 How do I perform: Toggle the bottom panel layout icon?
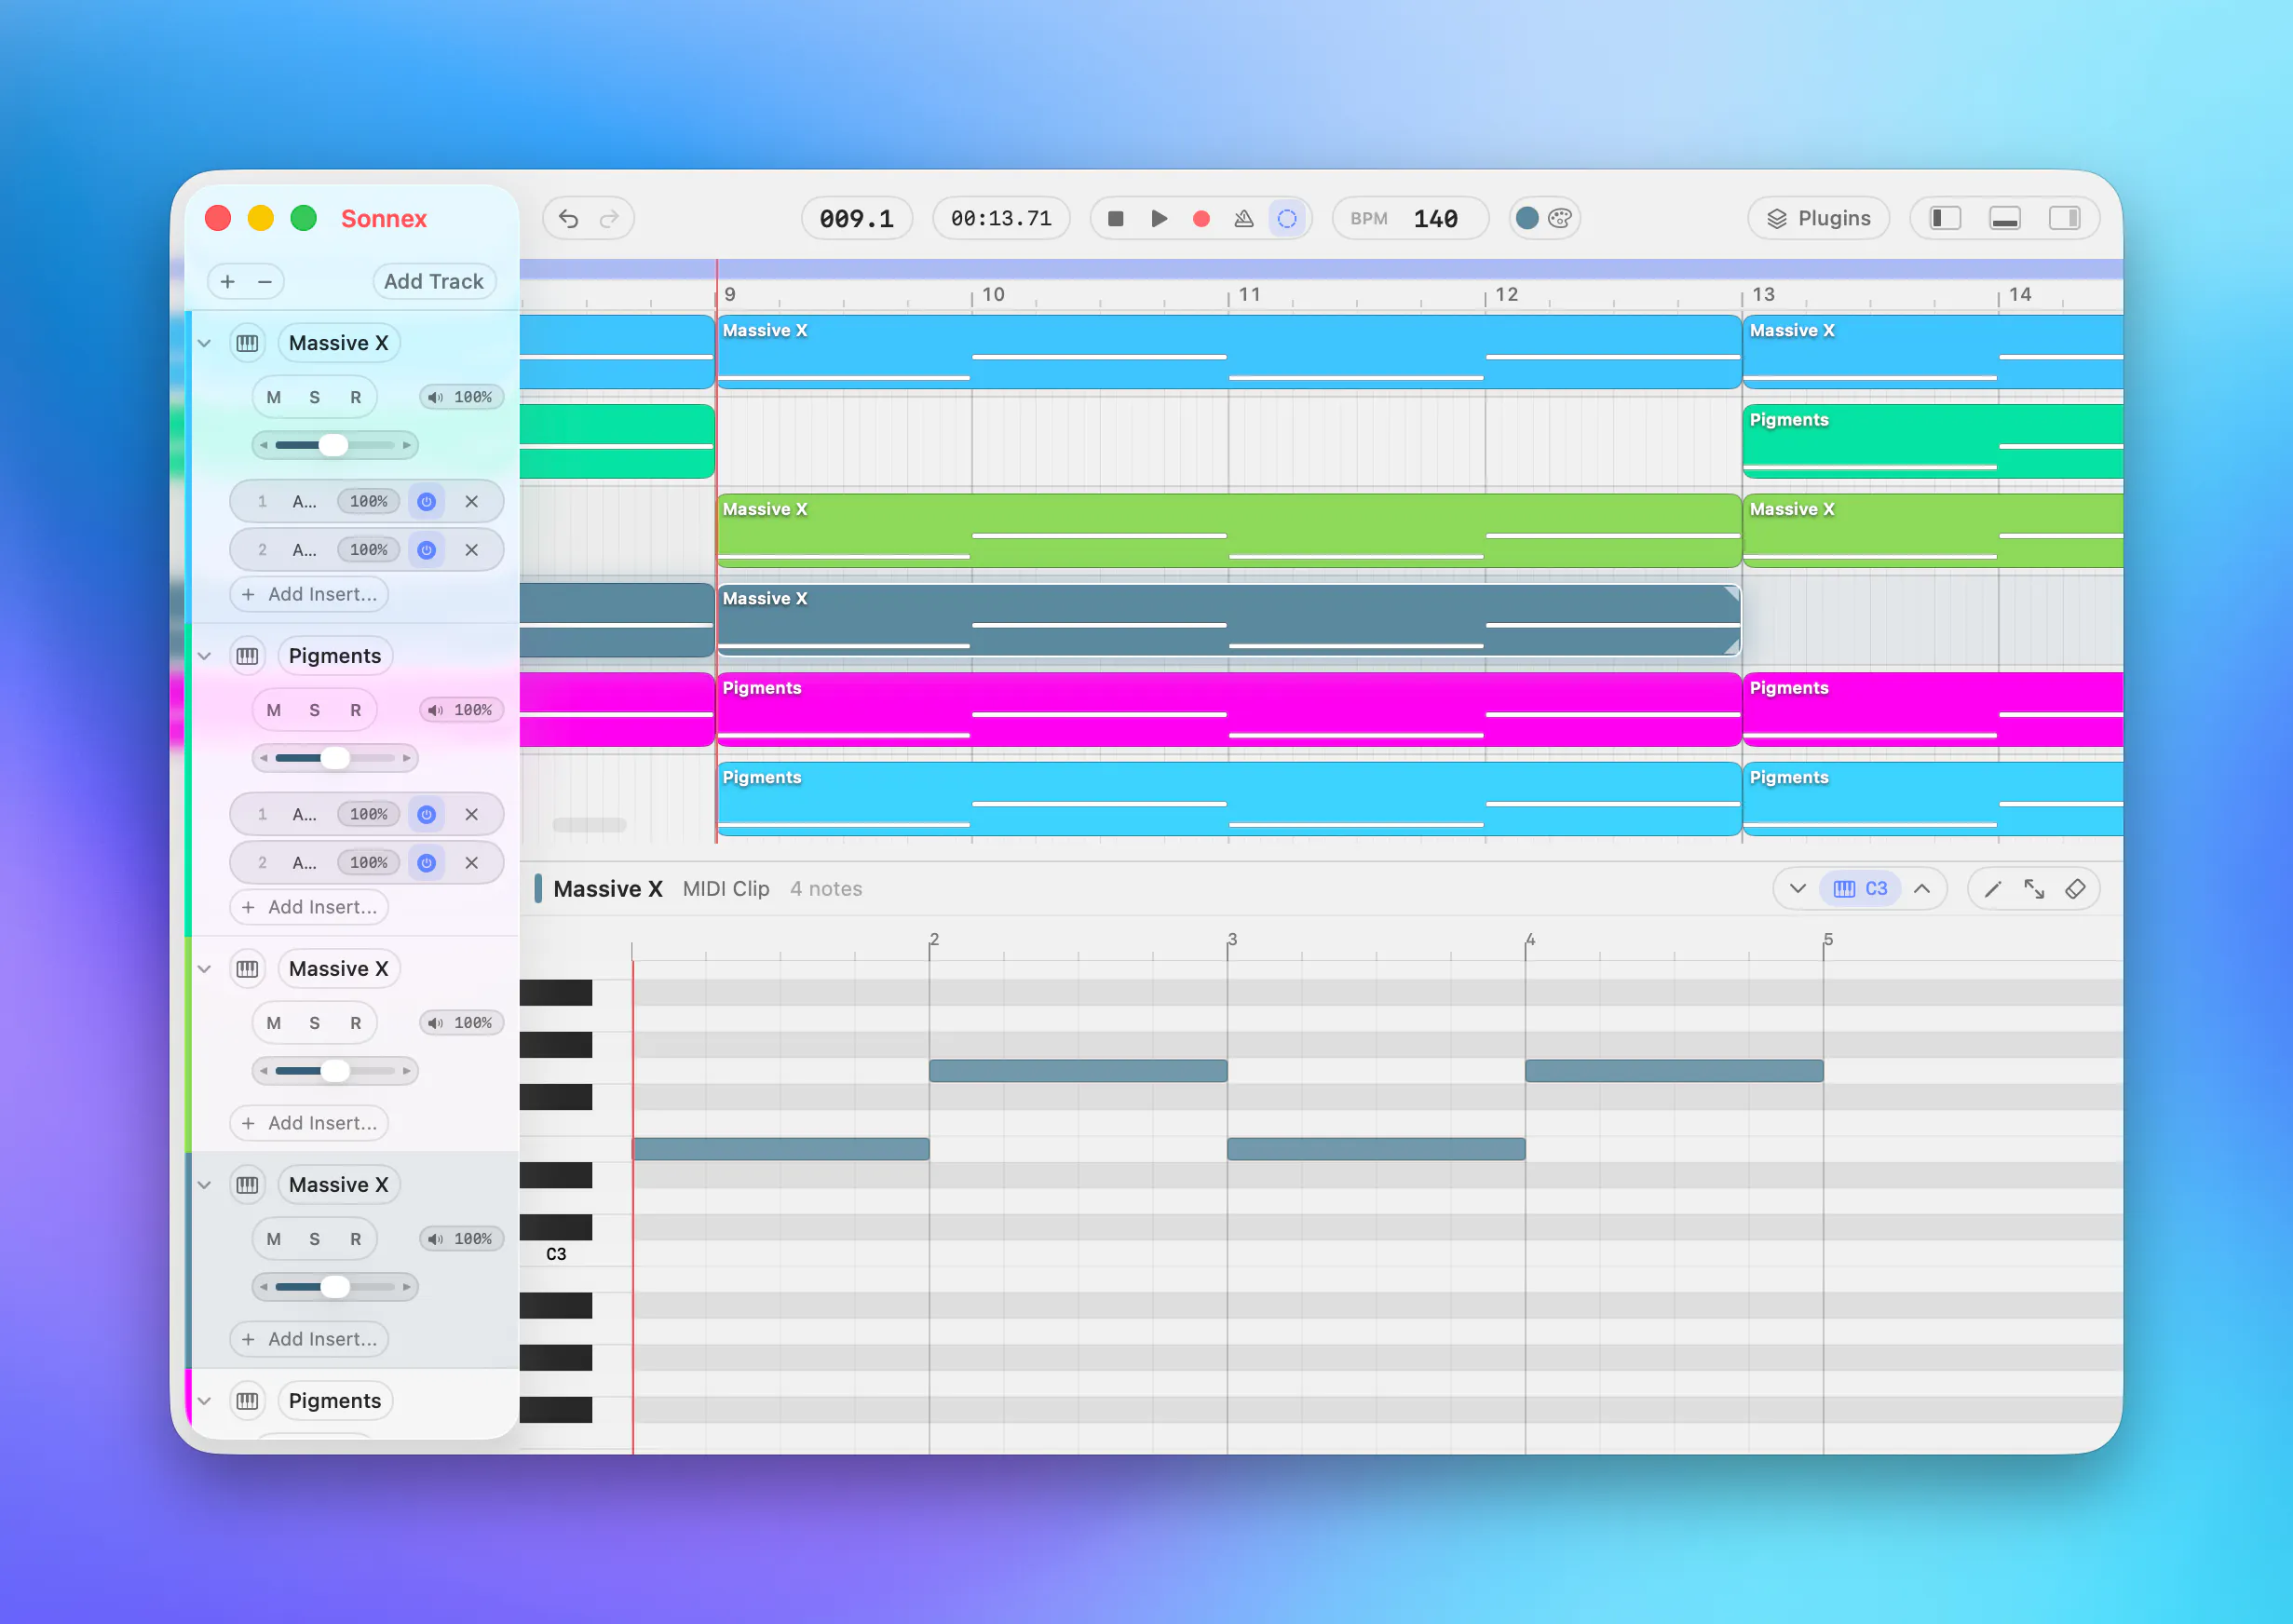coord(2005,218)
